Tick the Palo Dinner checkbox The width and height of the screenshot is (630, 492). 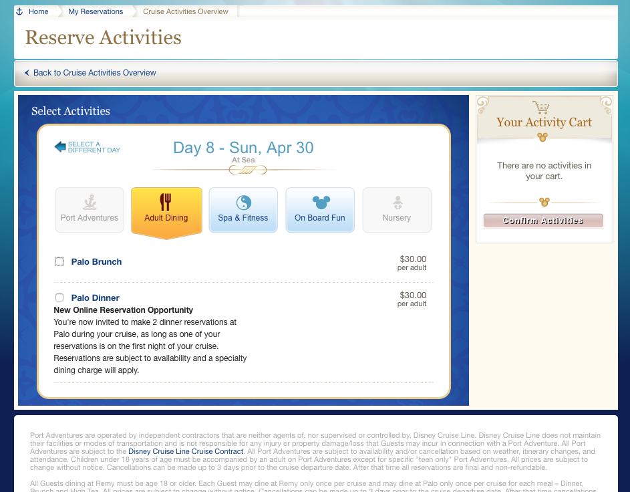coord(59,297)
